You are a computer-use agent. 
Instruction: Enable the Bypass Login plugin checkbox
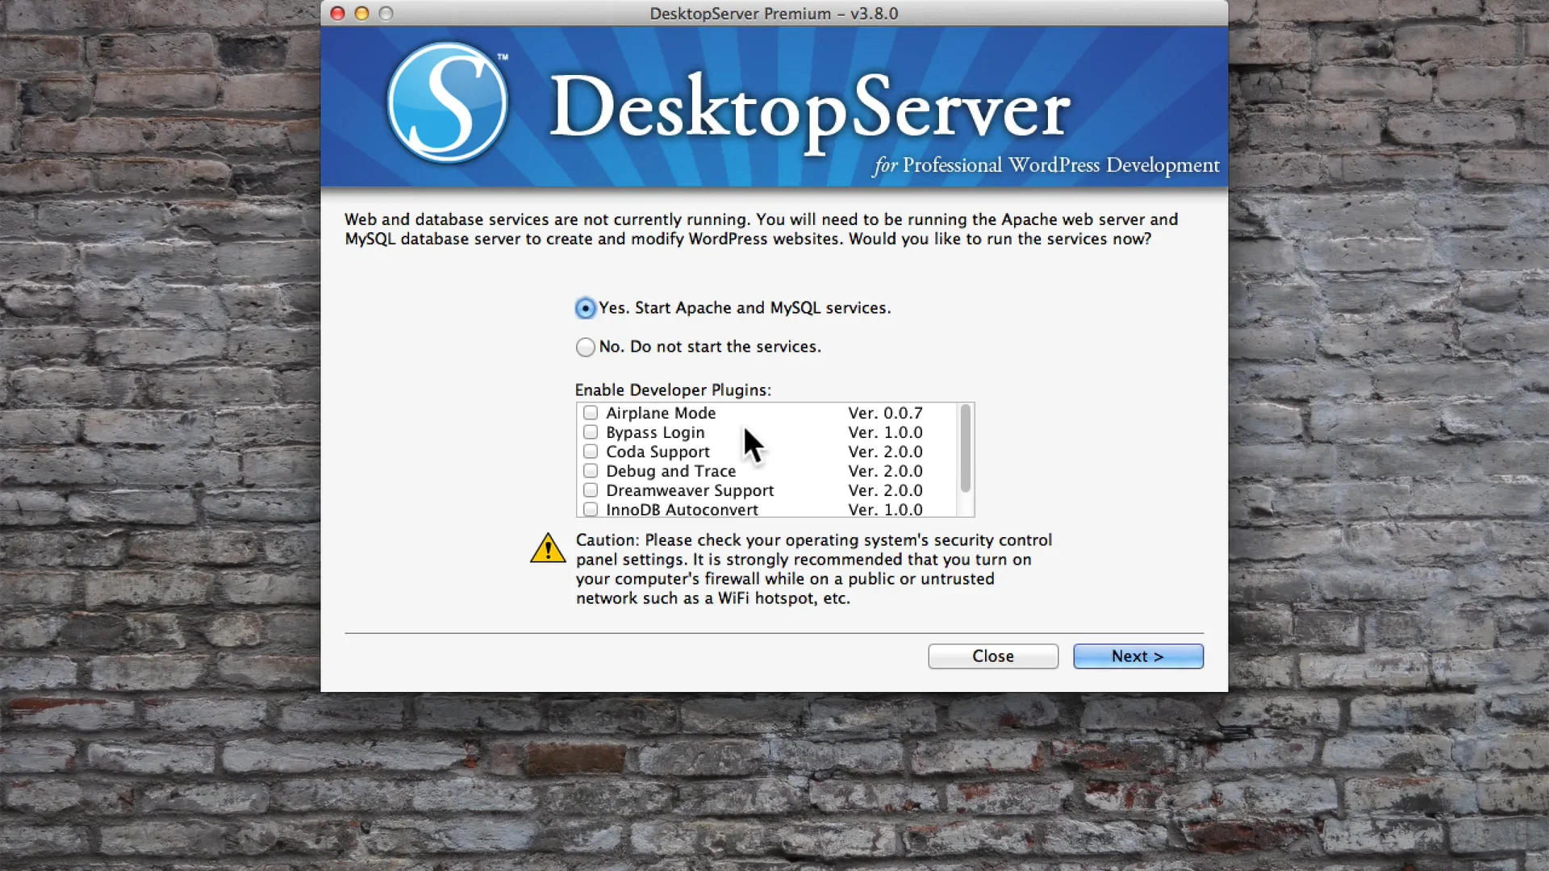(591, 432)
